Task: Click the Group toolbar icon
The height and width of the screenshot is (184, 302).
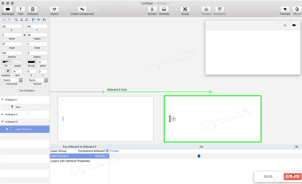Action: 185,9
